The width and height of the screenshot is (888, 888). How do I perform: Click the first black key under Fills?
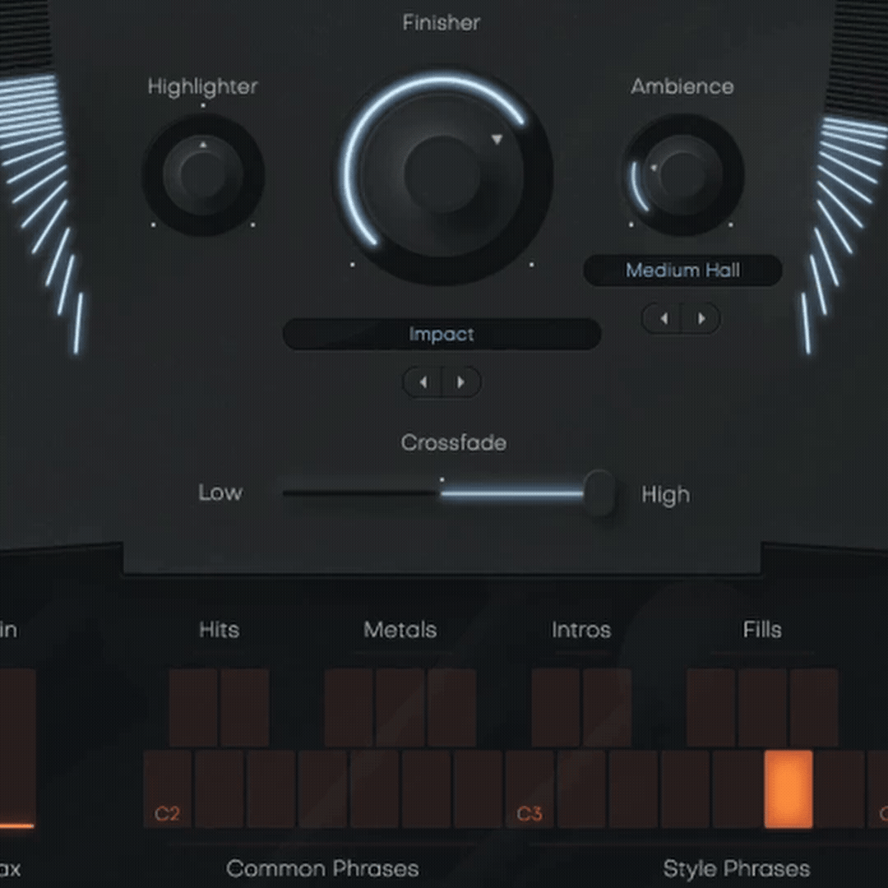point(710,707)
